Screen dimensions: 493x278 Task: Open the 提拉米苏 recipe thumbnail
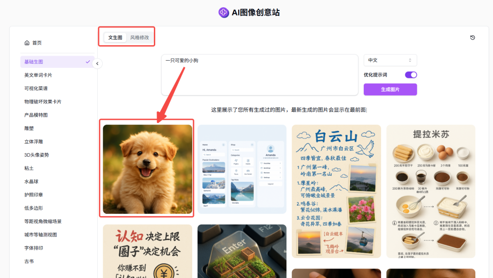pos(431,191)
